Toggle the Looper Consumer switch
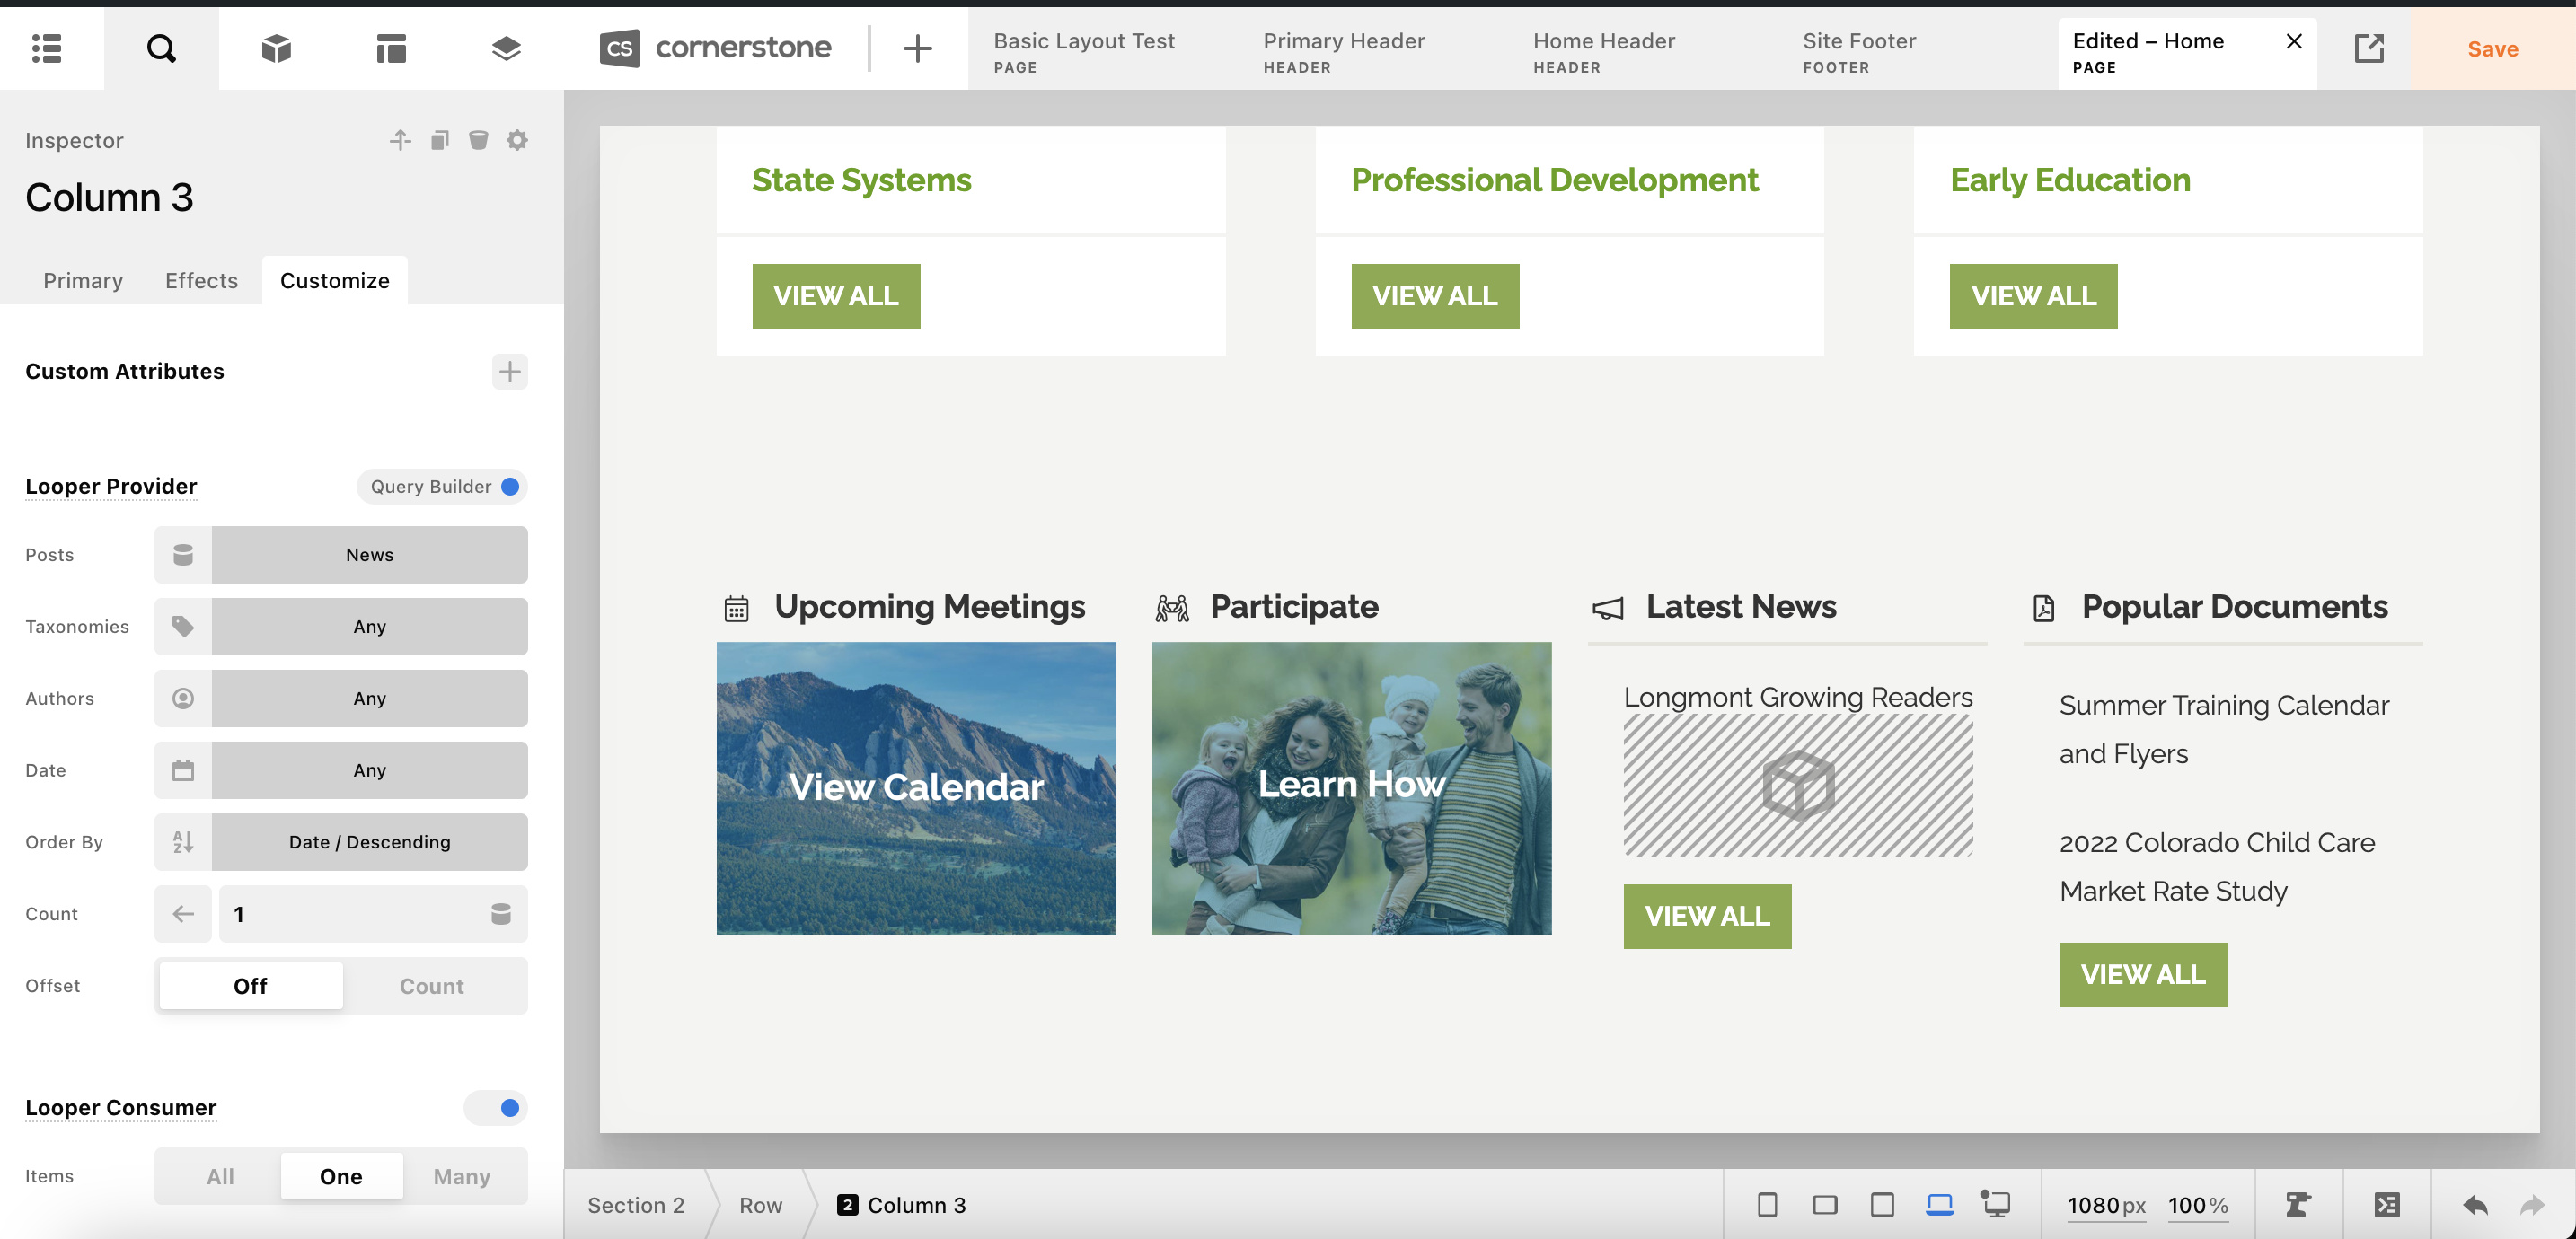 pos(496,1108)
